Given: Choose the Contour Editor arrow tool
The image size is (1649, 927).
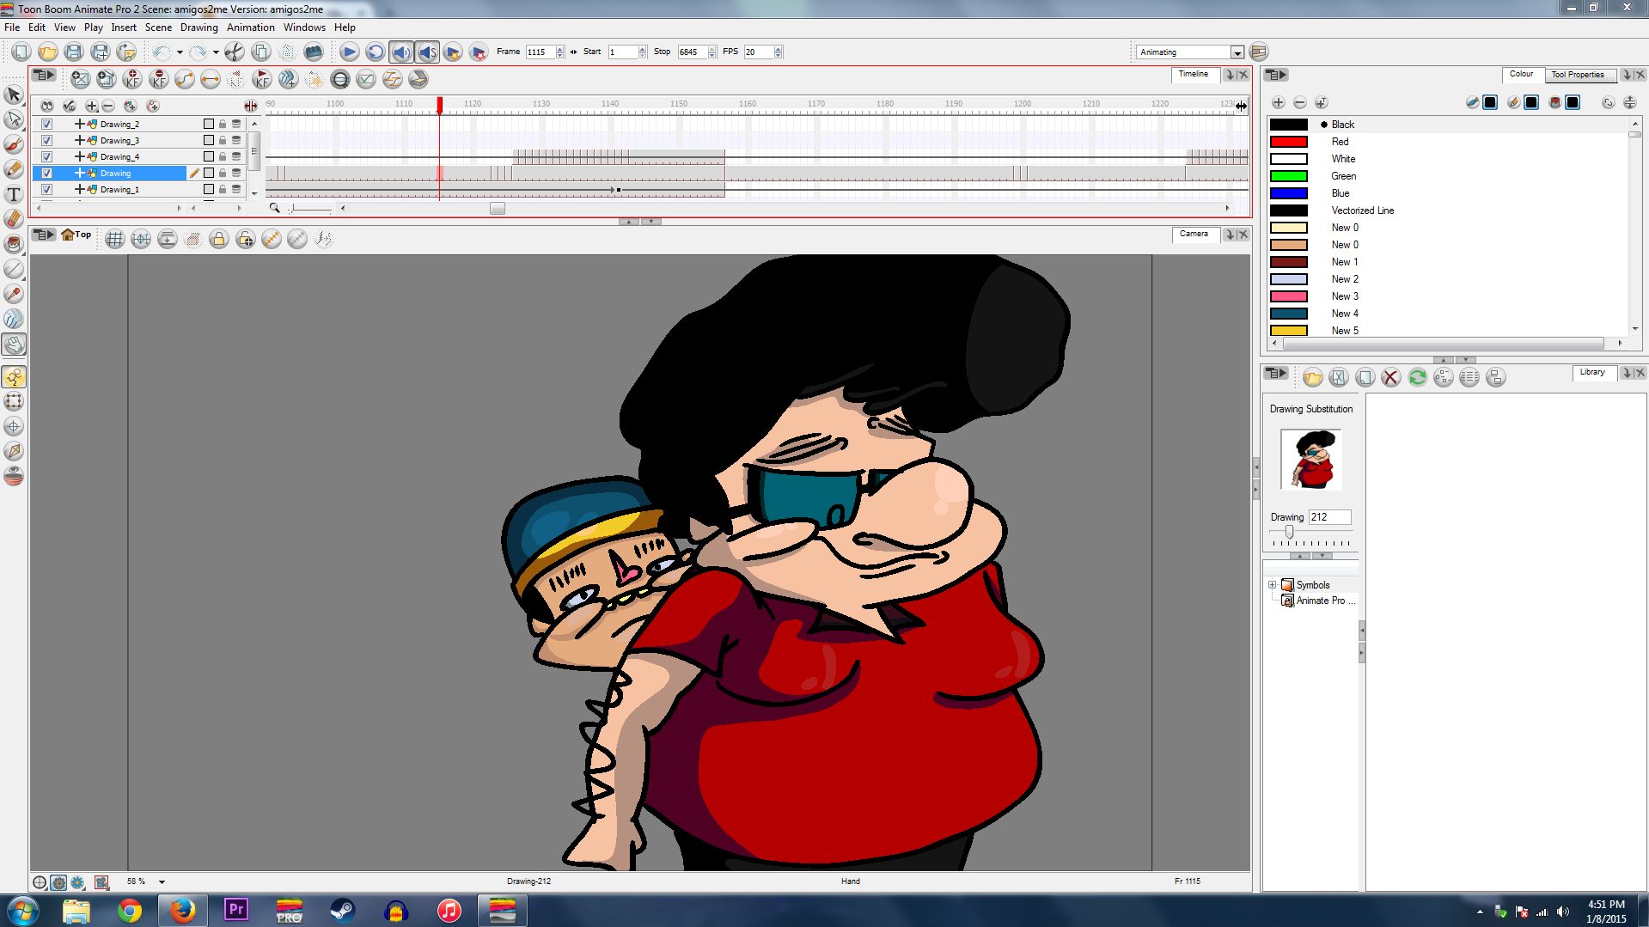Looking at the screenshot, I should (14, 119).
